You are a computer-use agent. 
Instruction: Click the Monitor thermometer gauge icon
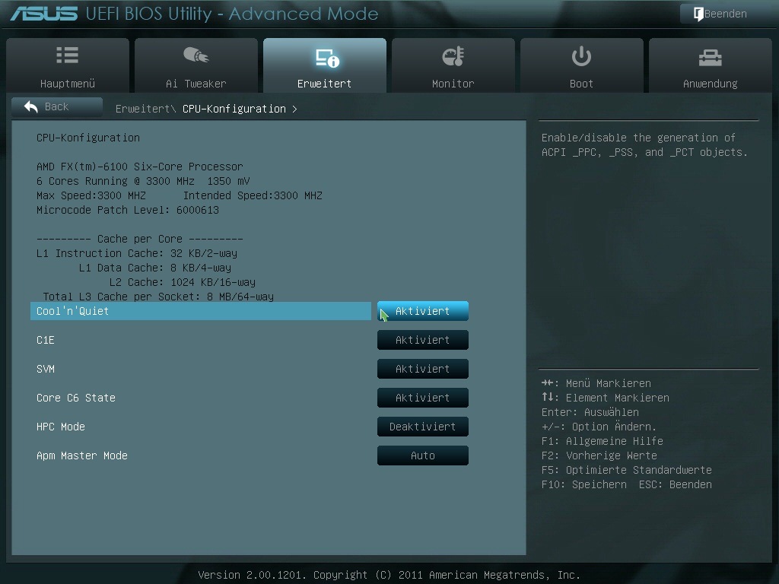pos(453,56)
